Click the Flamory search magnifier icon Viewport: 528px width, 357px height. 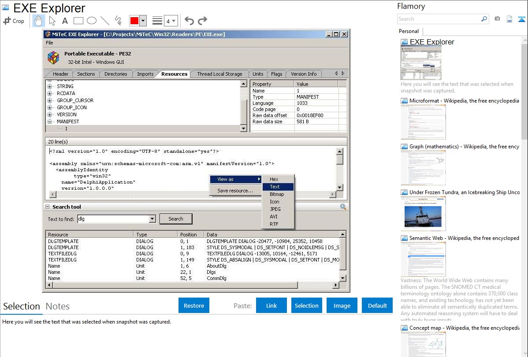click(484, 19)
